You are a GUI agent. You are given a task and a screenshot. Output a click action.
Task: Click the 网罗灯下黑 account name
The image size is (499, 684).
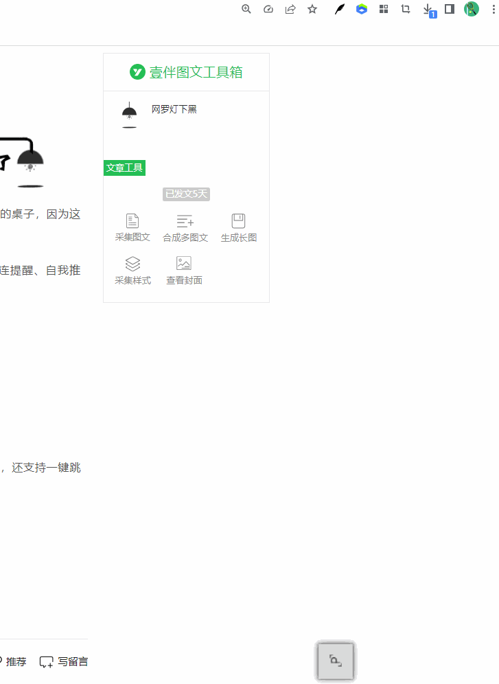tap(174, 109)
